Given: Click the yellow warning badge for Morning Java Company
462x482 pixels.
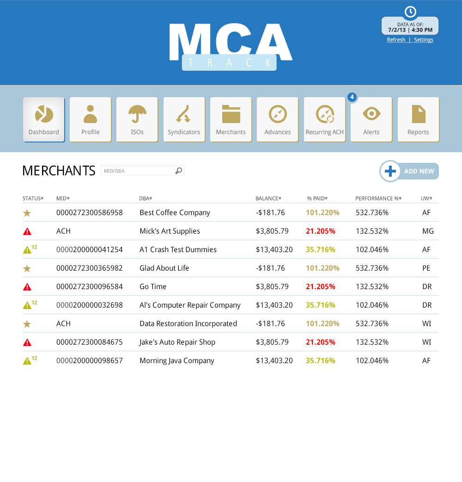Looking at the screenshot, I should coord(28,360).
